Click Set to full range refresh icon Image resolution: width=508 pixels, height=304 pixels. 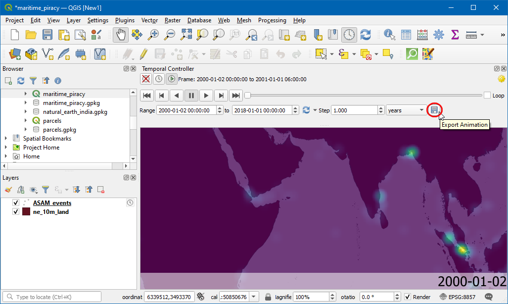(x=306, y=110)
